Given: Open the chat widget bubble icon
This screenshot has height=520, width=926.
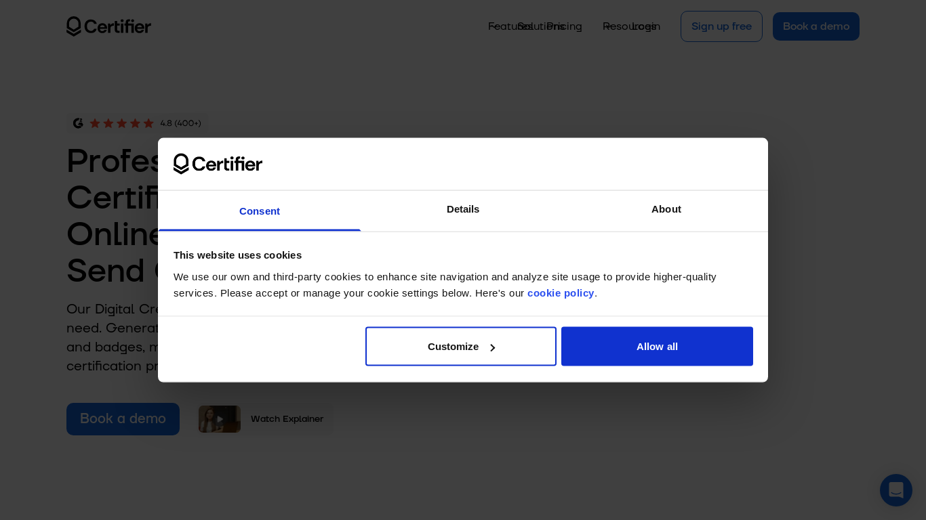Looking at the screenshot, I should click(896, 490).
